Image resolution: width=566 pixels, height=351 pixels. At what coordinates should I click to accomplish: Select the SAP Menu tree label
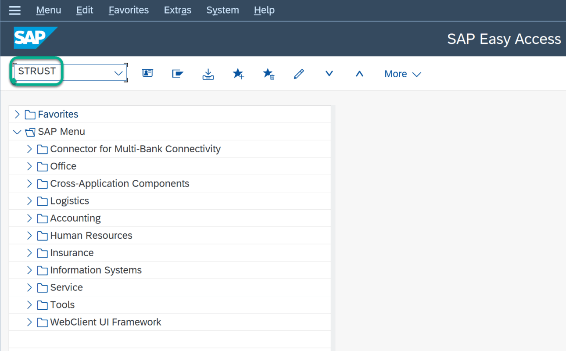(61, 132)
